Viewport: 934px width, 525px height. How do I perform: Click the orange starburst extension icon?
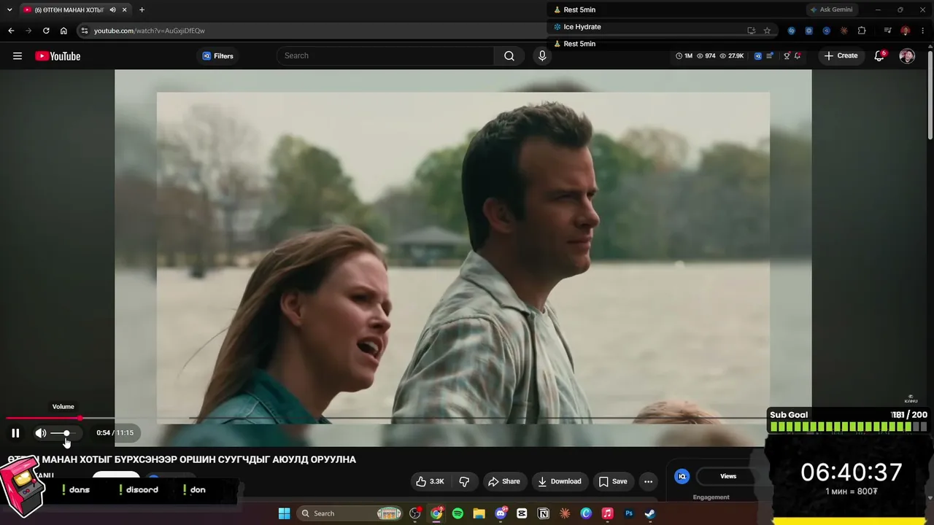(844, 31)
